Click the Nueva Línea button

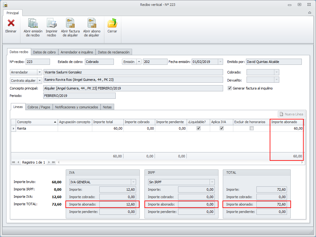(x=291, y=114)
